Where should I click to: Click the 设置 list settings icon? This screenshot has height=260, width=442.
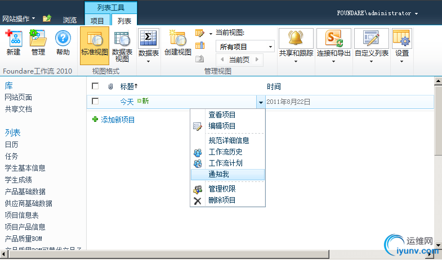coord(401,38)
